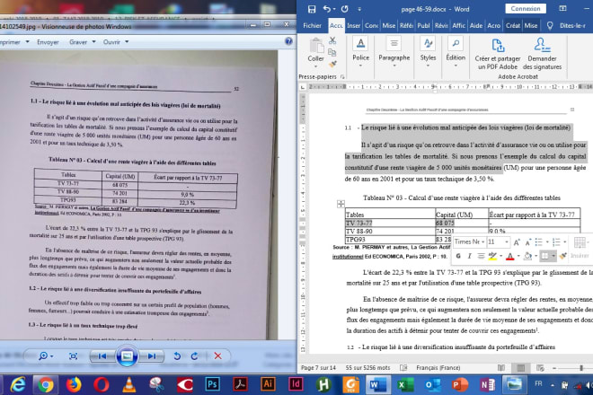Click the Photo Viewer help icon

click(288, 41)
